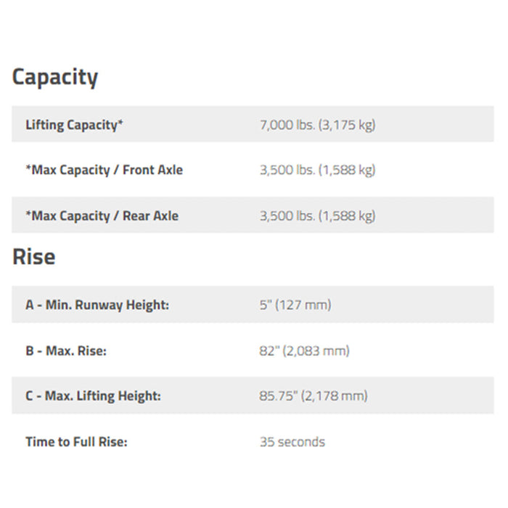Select the Time to Full Rise label
The height and width of the screenshot is (508, 508).
tap(76, 442)
